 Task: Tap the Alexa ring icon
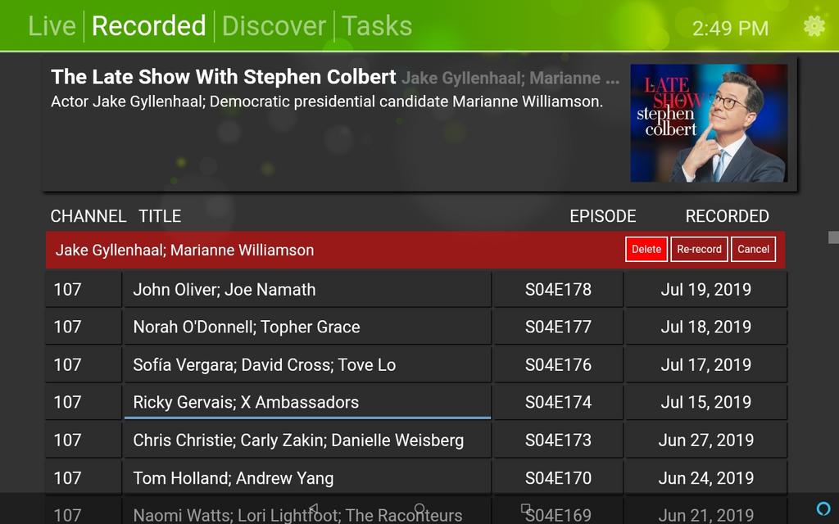click(823, 508)
